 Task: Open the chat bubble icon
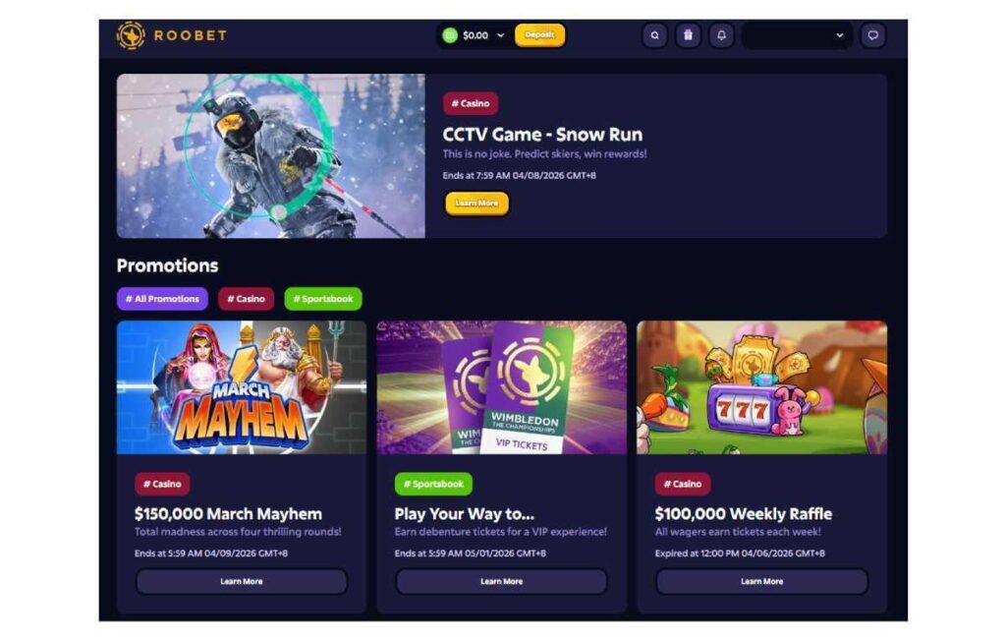tap(872, 35)
